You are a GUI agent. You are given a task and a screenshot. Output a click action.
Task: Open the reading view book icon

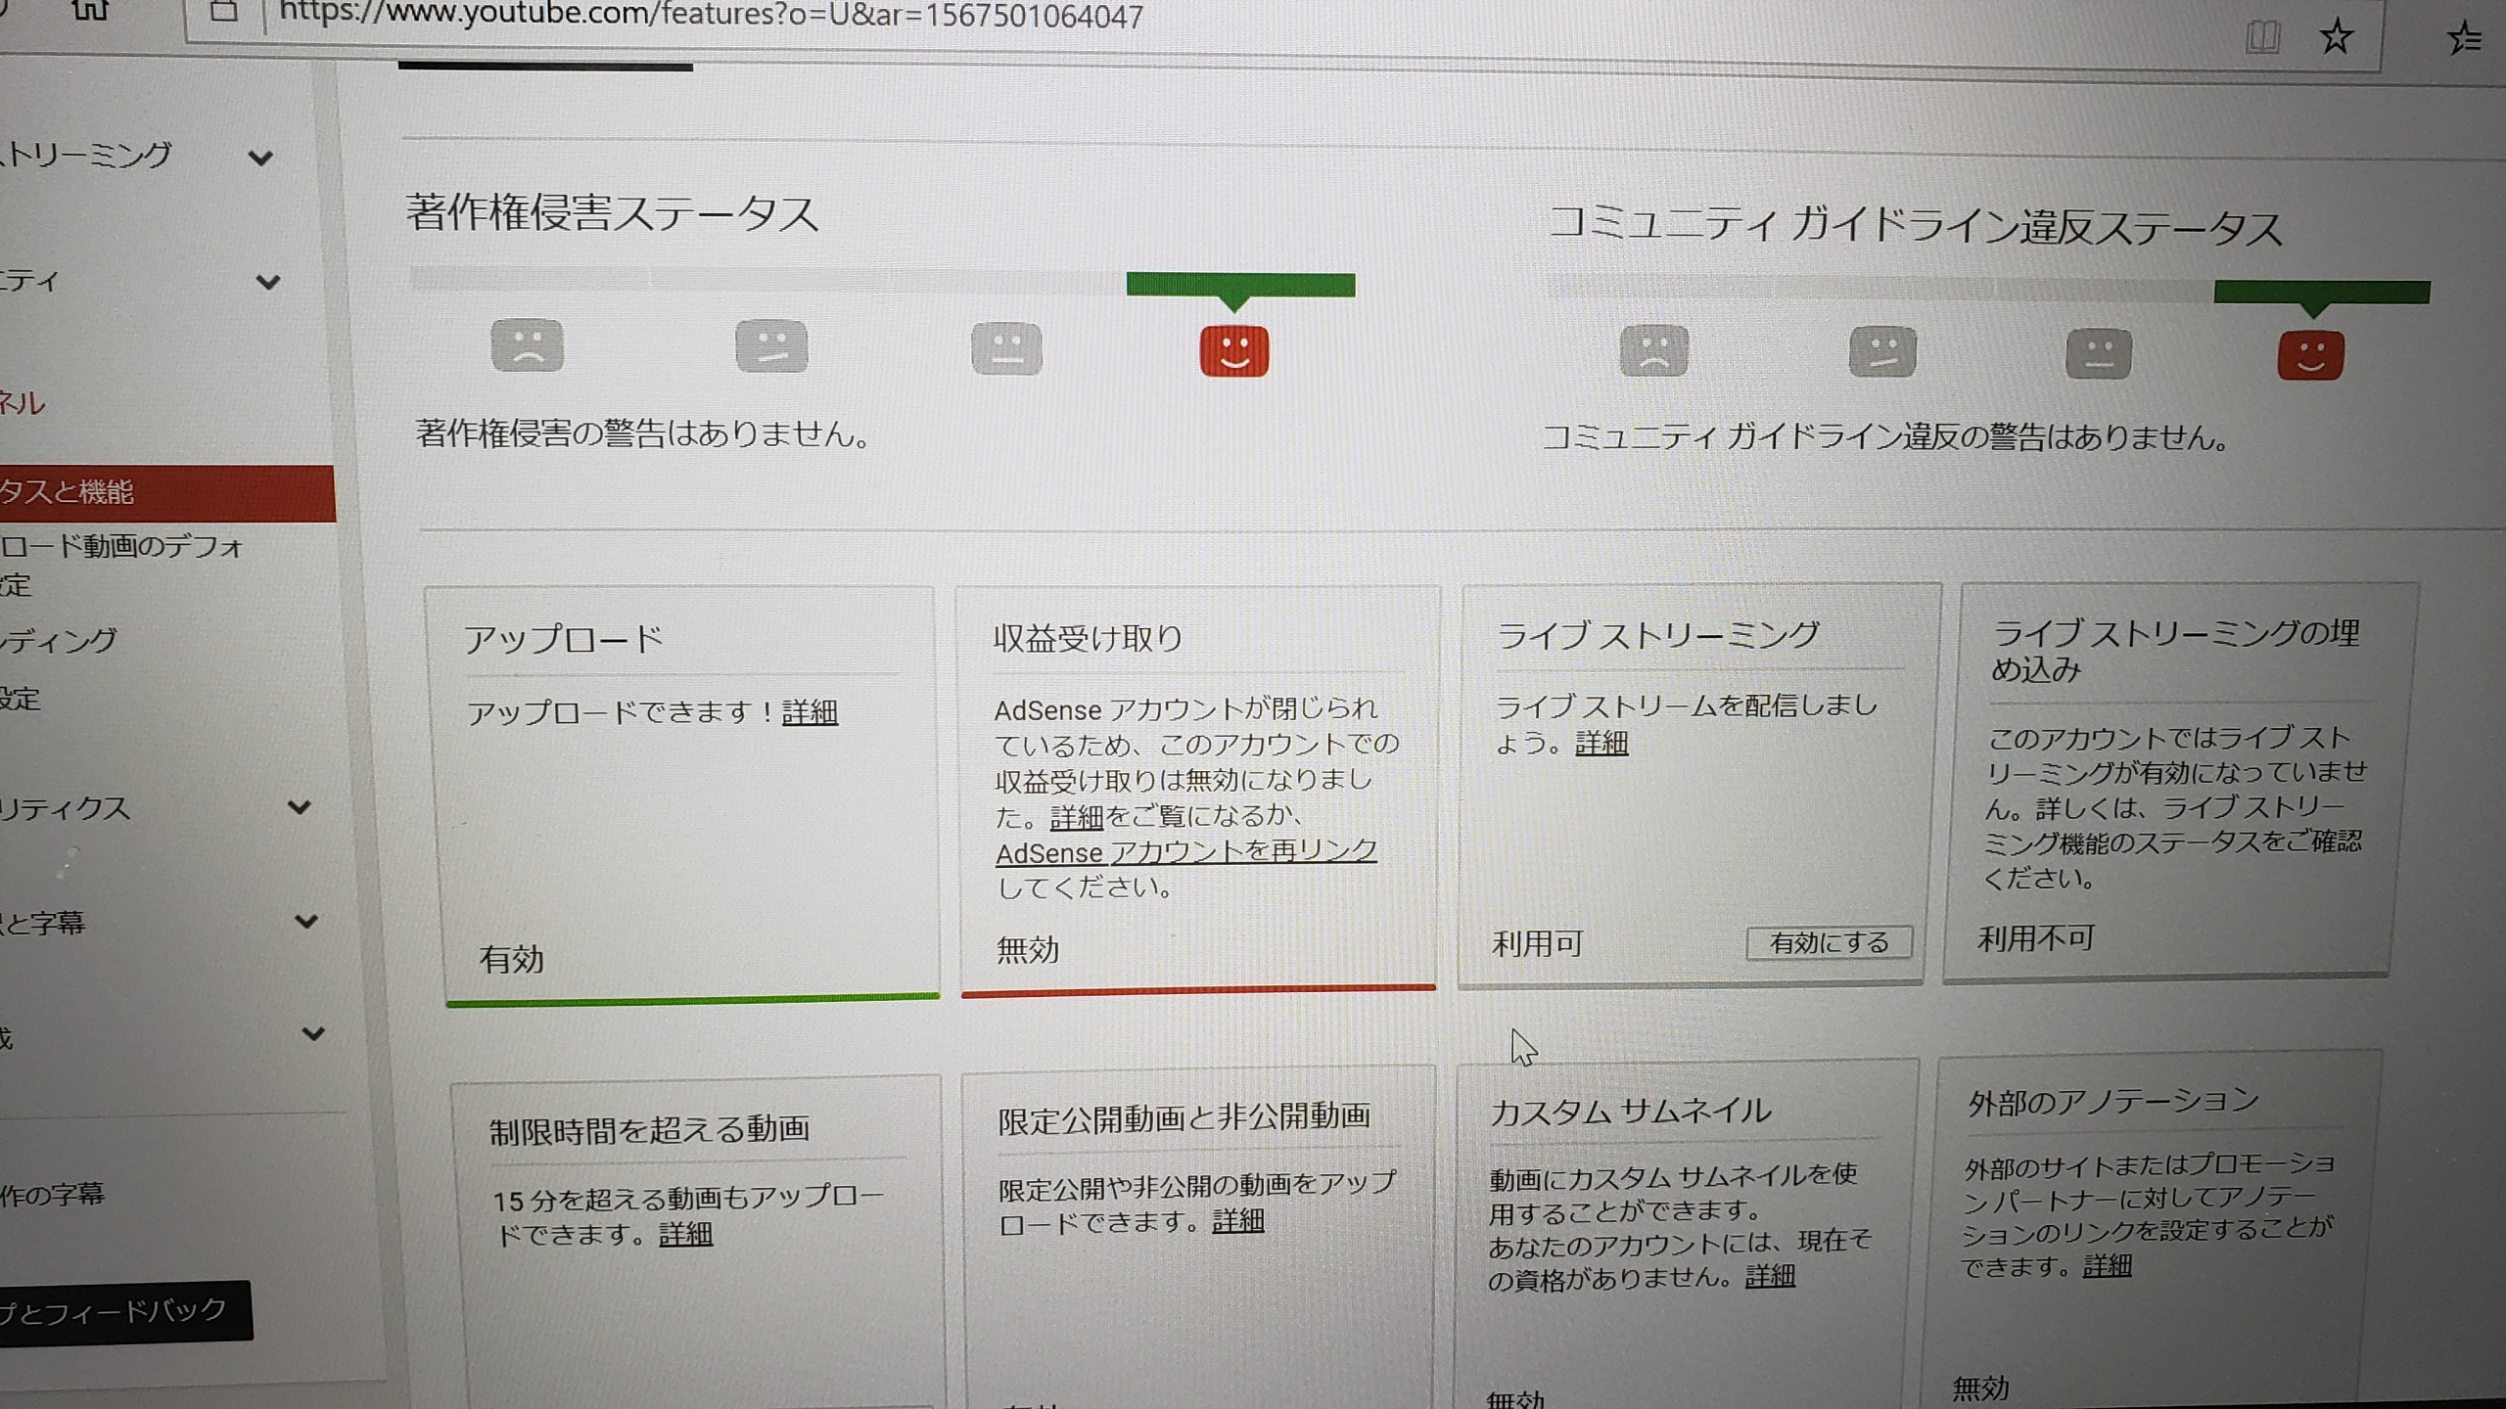2262,37
